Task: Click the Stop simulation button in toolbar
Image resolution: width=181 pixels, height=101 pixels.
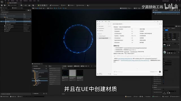Action: point(43,5)
